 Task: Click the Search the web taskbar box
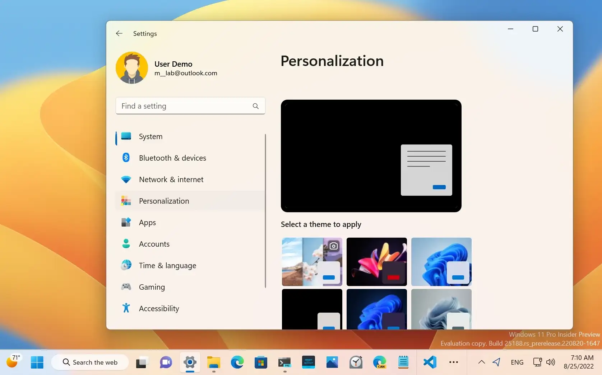(90, 362)
